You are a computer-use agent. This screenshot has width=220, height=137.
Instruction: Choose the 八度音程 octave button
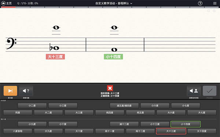(18, 131)
